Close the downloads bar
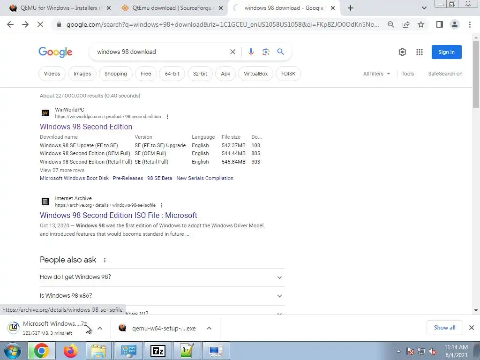 tap(472, 328)
